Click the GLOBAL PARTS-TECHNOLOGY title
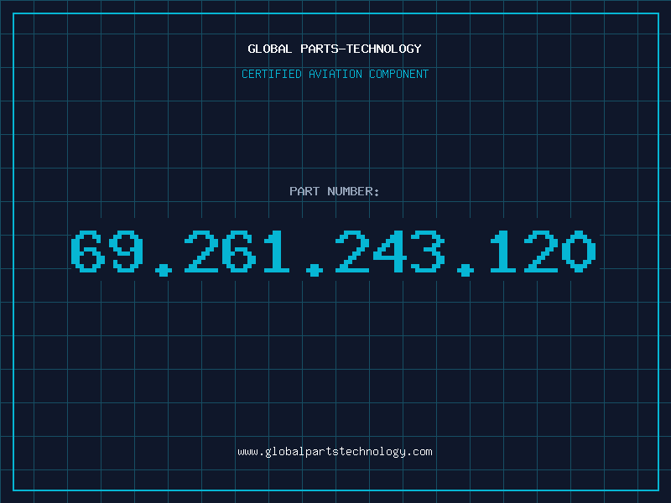The height and width of the screenshot is (503, 671). [335, 49]
